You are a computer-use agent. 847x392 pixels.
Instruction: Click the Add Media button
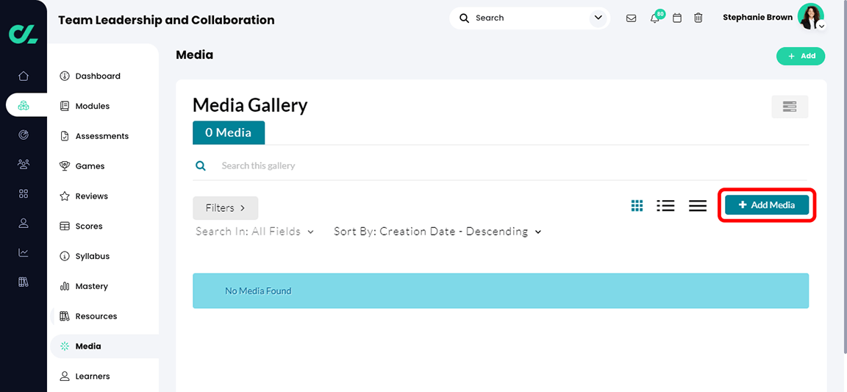[x=766, y=205]
